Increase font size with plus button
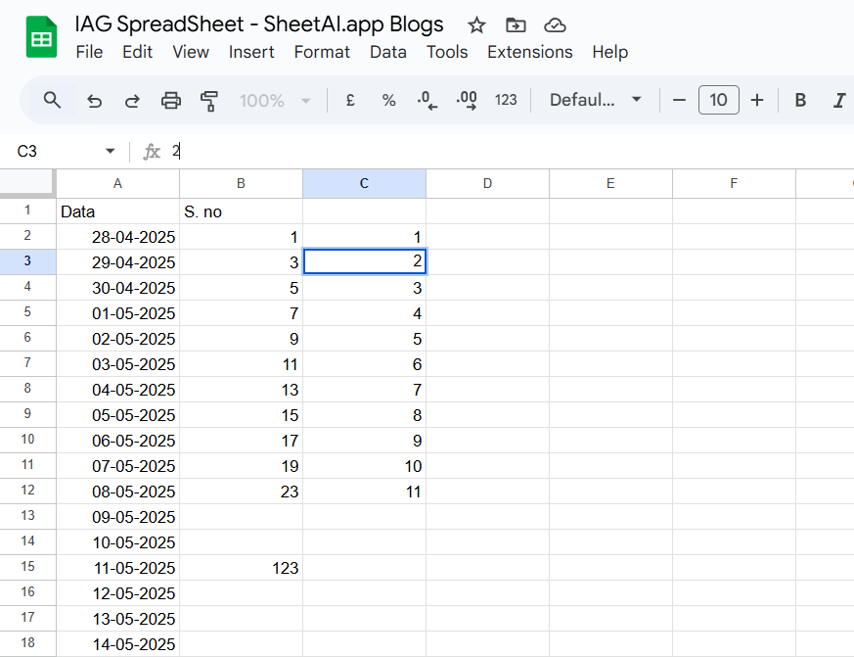The image size is (854, 657). click(x=757, y=100)
